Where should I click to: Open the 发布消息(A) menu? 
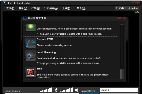(x=51, y=8)
